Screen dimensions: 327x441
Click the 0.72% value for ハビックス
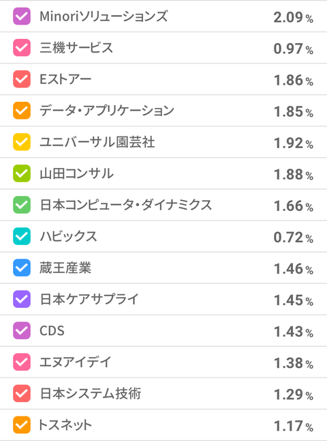point(294,238)
